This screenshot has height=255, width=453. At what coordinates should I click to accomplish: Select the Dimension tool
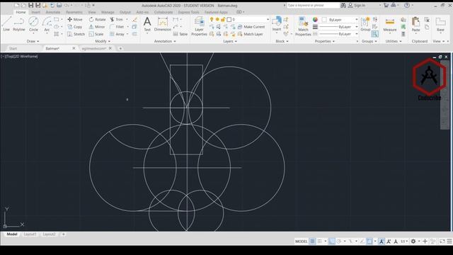click(163, 23)
